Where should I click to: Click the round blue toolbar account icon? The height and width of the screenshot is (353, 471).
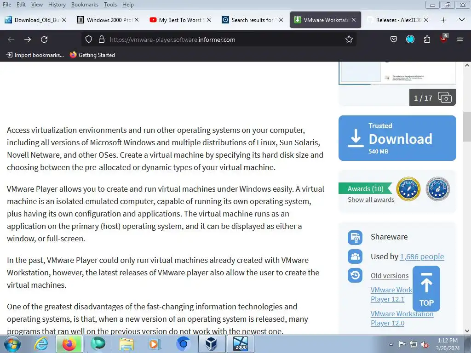pyautogui.click(x=410, y=40)
